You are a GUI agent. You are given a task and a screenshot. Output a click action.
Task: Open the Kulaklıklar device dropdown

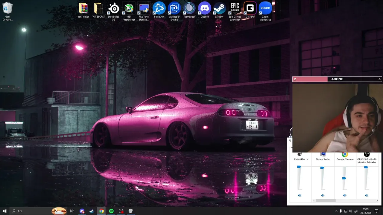coord(308,159)
